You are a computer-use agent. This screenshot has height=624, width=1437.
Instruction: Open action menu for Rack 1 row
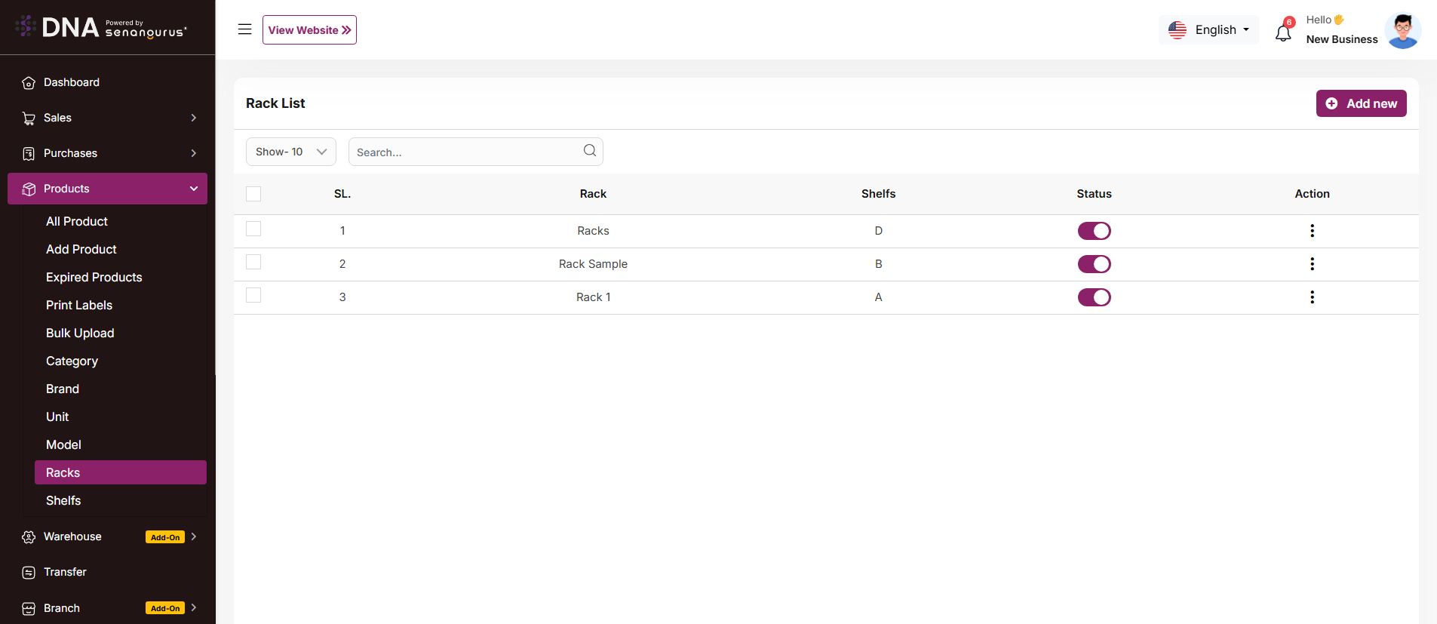[1312, 297]
